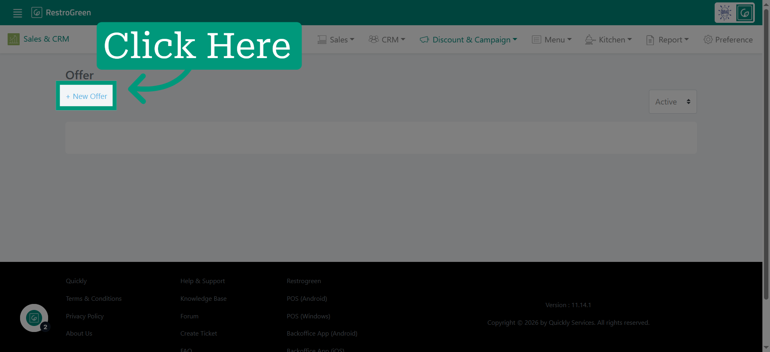The height and width of the screenshot is (352, 770).
Task: Click the Preference gear icon
Action: [708, 40]
